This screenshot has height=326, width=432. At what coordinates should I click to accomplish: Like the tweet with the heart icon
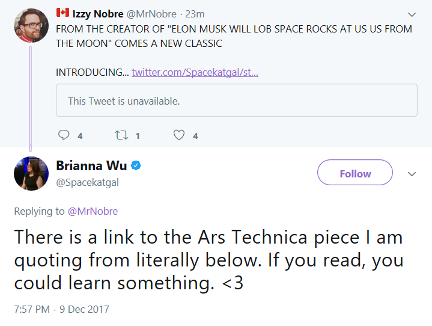click(x=179, y=135)
